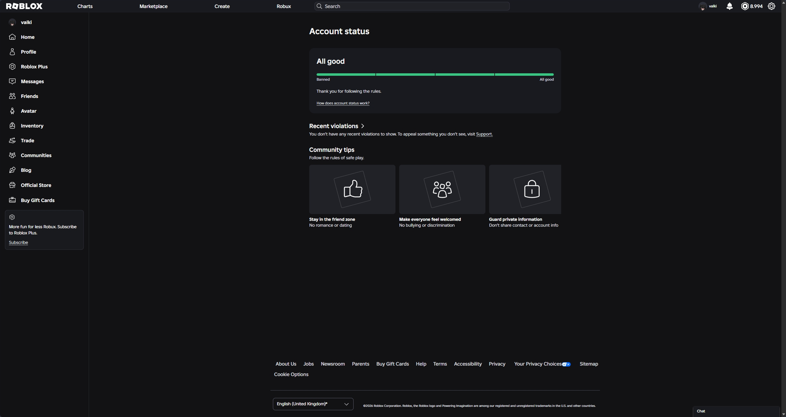Screen dimensions: 786x417
Task: Click the Roblox logo
Action: click(x=24, y=6)
